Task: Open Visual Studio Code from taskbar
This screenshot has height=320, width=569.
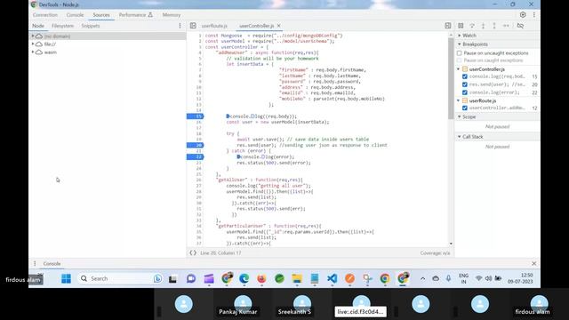Action: point(332,278)
